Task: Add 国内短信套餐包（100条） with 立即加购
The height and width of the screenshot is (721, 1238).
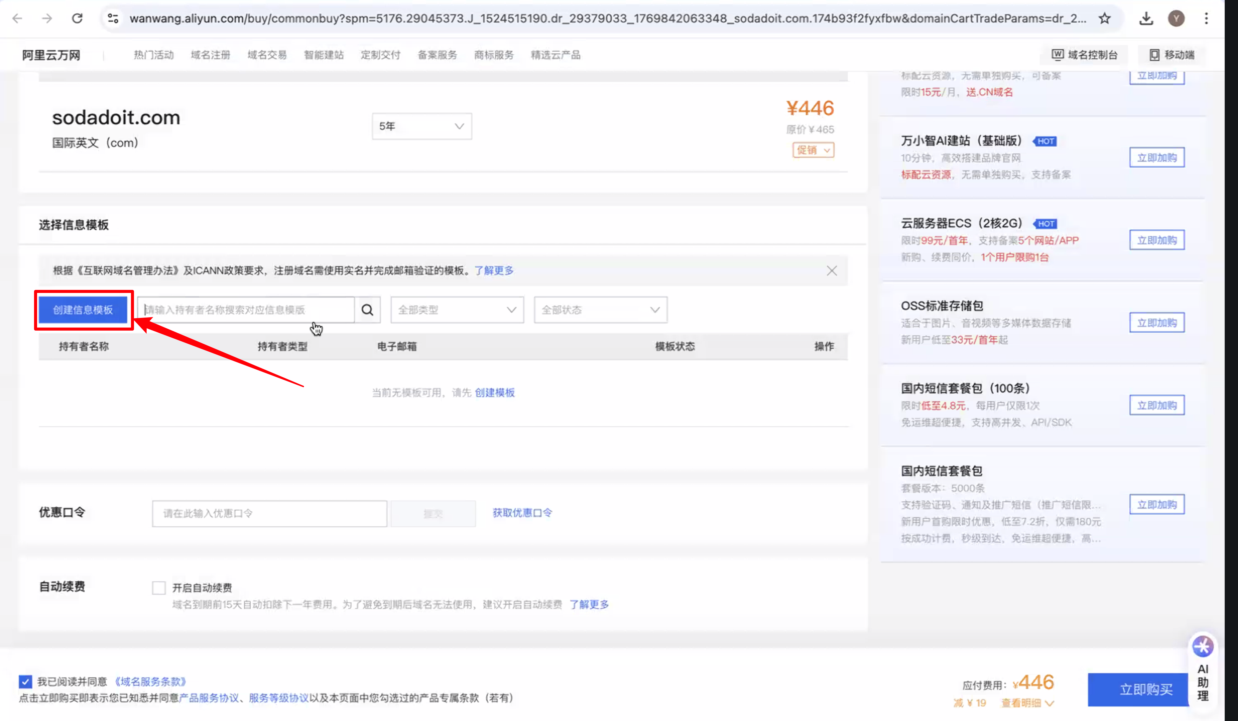Action: point(1157,405)
